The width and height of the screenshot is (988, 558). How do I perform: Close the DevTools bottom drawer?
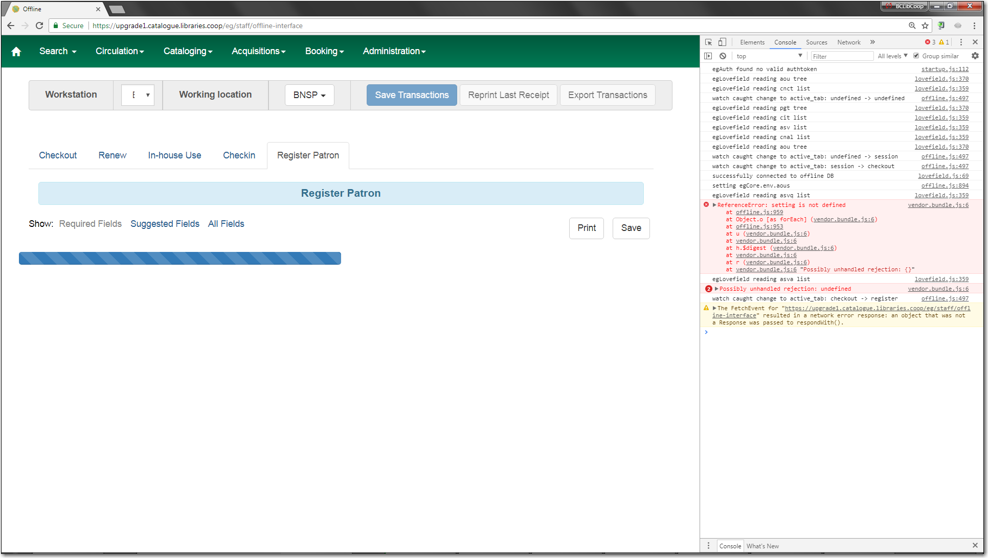coord(975,546)
